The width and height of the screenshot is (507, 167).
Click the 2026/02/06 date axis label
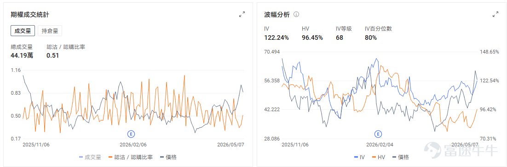(x=133, y=145)
